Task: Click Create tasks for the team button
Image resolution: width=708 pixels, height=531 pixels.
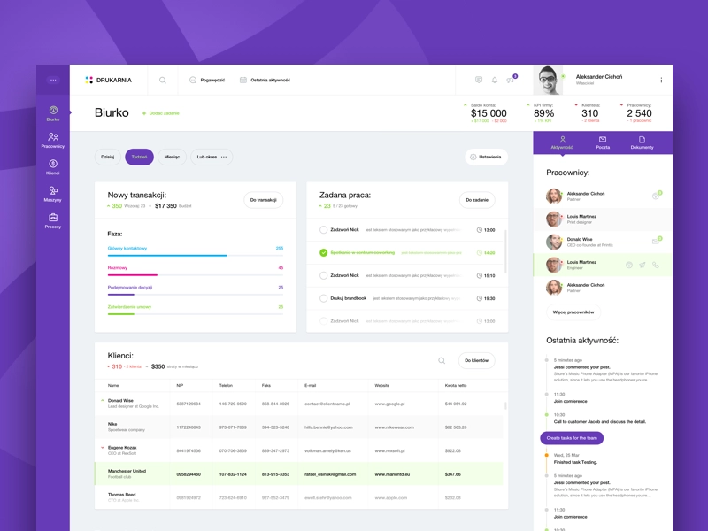Action: pyautogui.click(x=572, y=438)
